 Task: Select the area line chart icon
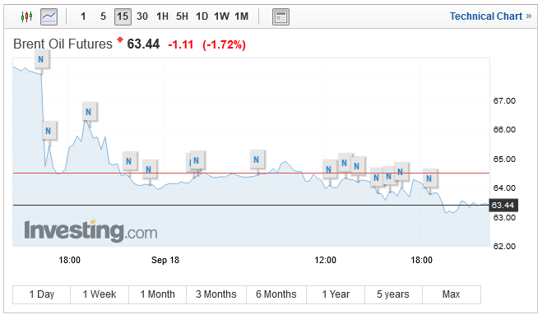tap(49, 16)
